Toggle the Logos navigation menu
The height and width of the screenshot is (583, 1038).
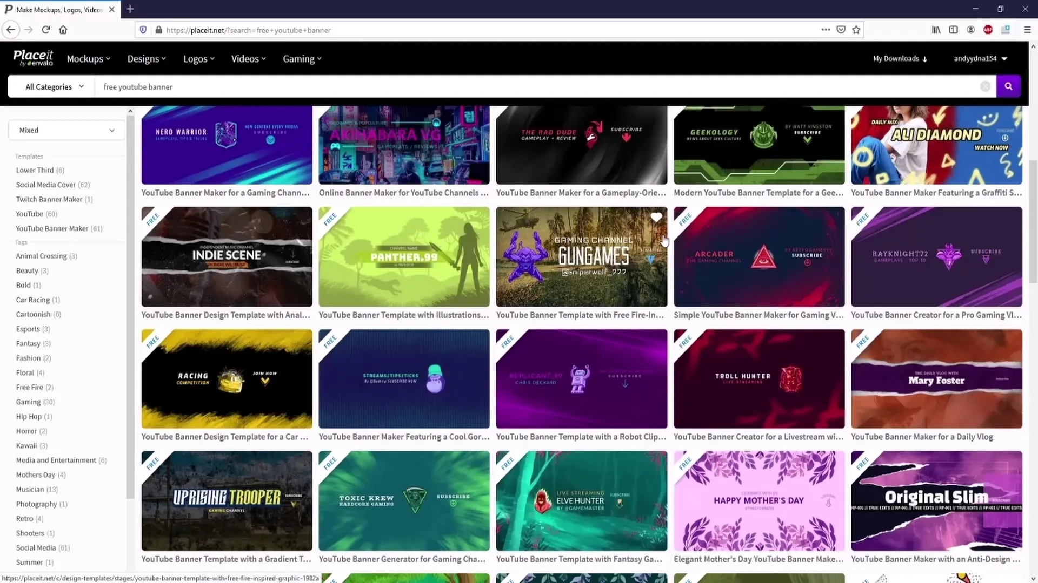point(198,58)
